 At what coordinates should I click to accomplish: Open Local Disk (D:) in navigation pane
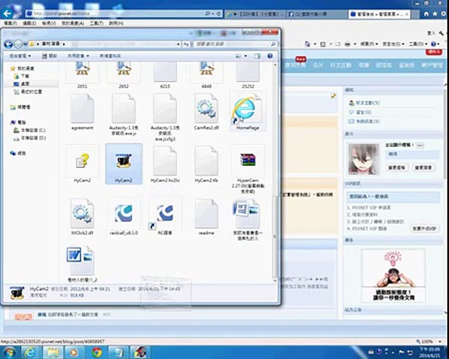pos(30,138)
